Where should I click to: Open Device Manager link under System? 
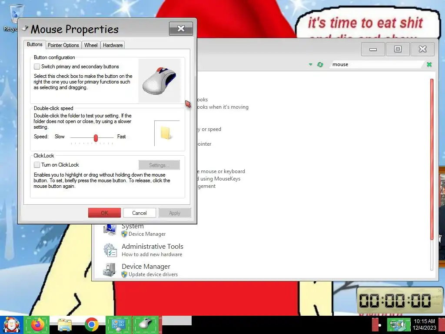pos(147,234)
